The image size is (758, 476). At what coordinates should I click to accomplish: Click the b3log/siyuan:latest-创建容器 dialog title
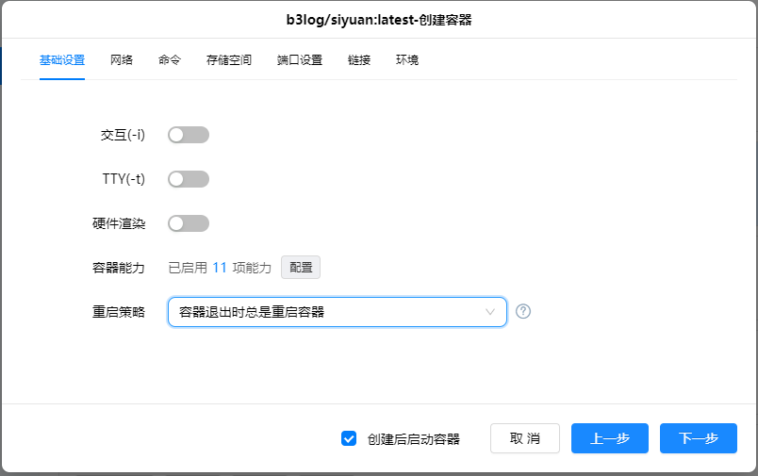[379, 19]
